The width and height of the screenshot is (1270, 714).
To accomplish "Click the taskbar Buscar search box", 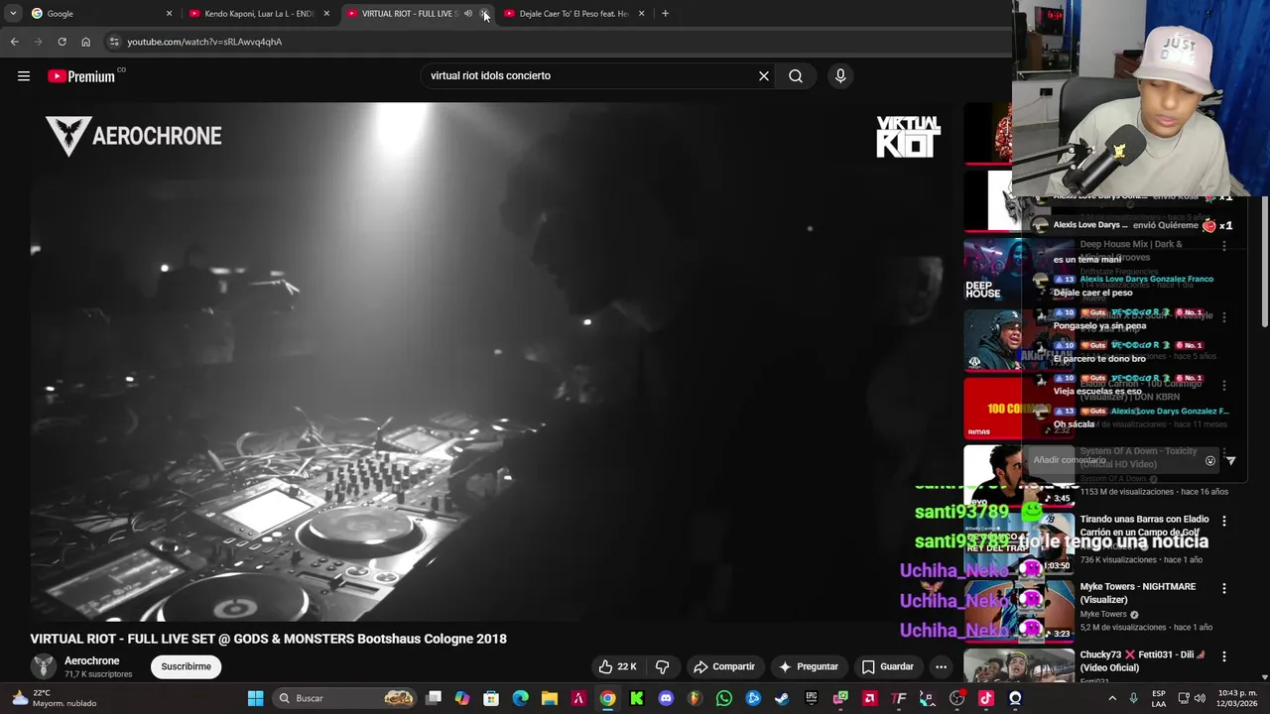I will [x=342, y=698].
